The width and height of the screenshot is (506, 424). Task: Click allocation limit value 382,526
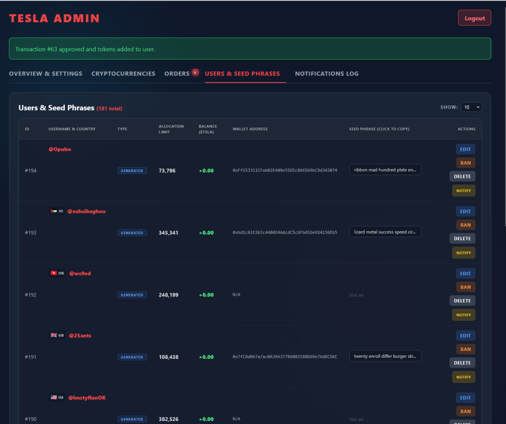(x=169, y=419)
